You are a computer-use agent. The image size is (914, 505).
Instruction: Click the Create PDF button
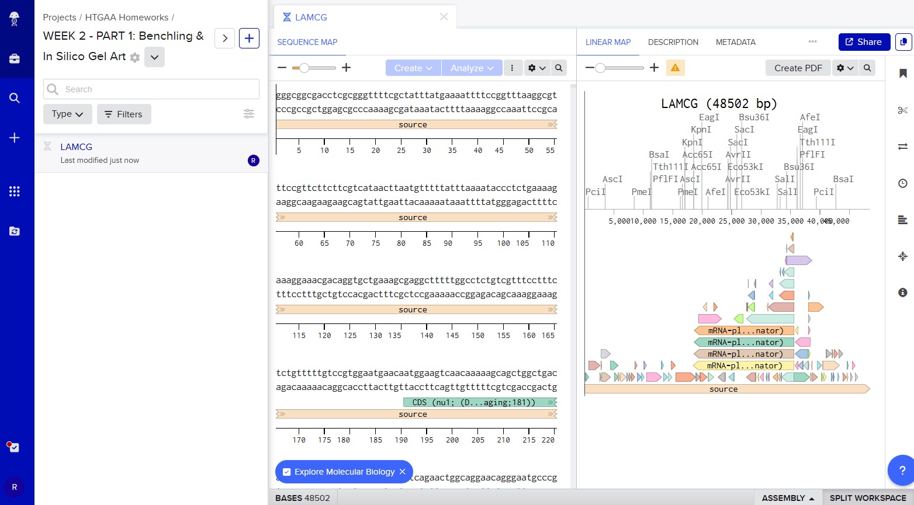point(798,68)
